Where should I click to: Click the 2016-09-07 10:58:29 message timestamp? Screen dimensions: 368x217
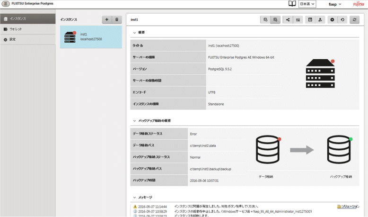(x=153, y=212)
